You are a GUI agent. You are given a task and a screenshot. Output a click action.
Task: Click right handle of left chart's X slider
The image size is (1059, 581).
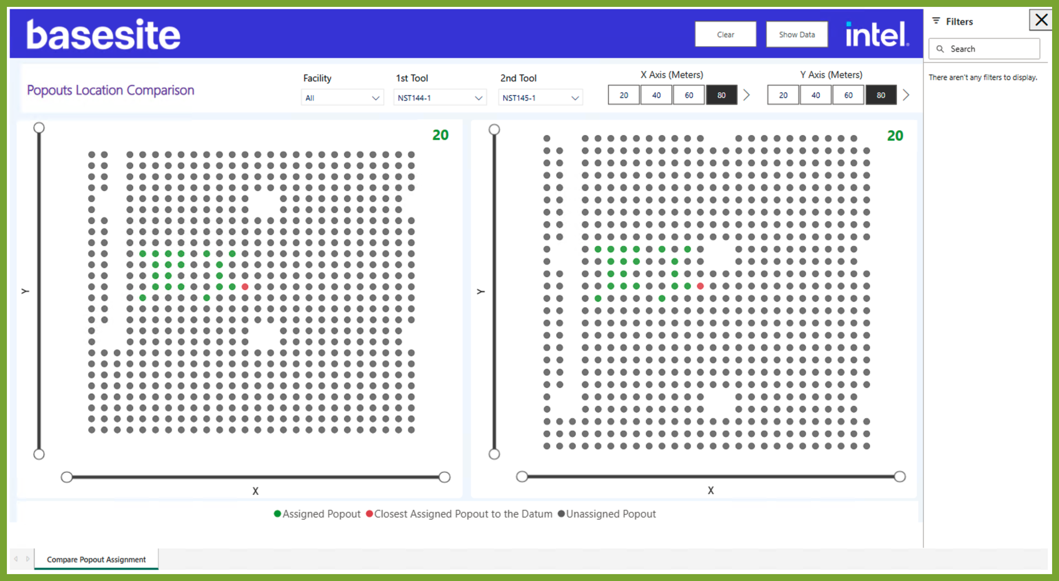[x=444, y=477]
